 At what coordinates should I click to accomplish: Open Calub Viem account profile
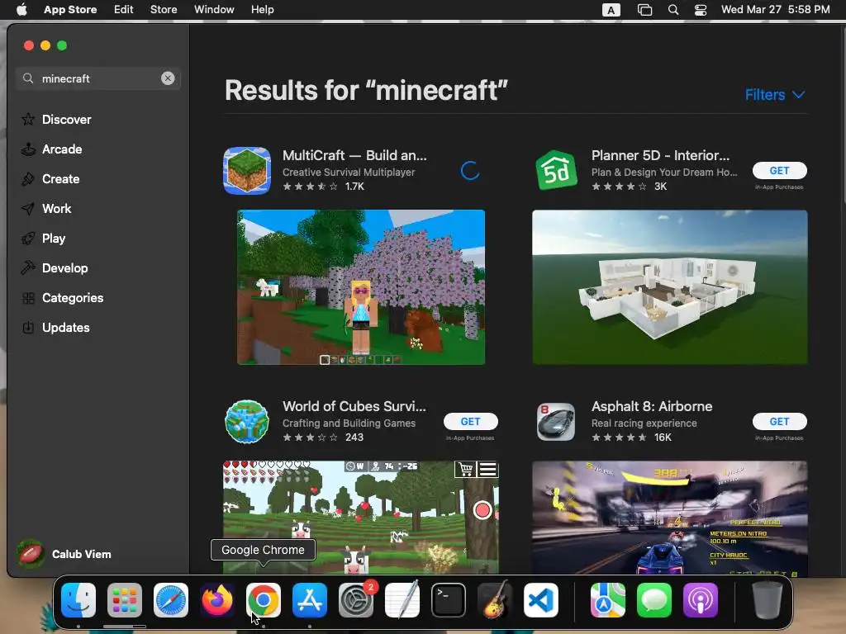tap(64, 554)
